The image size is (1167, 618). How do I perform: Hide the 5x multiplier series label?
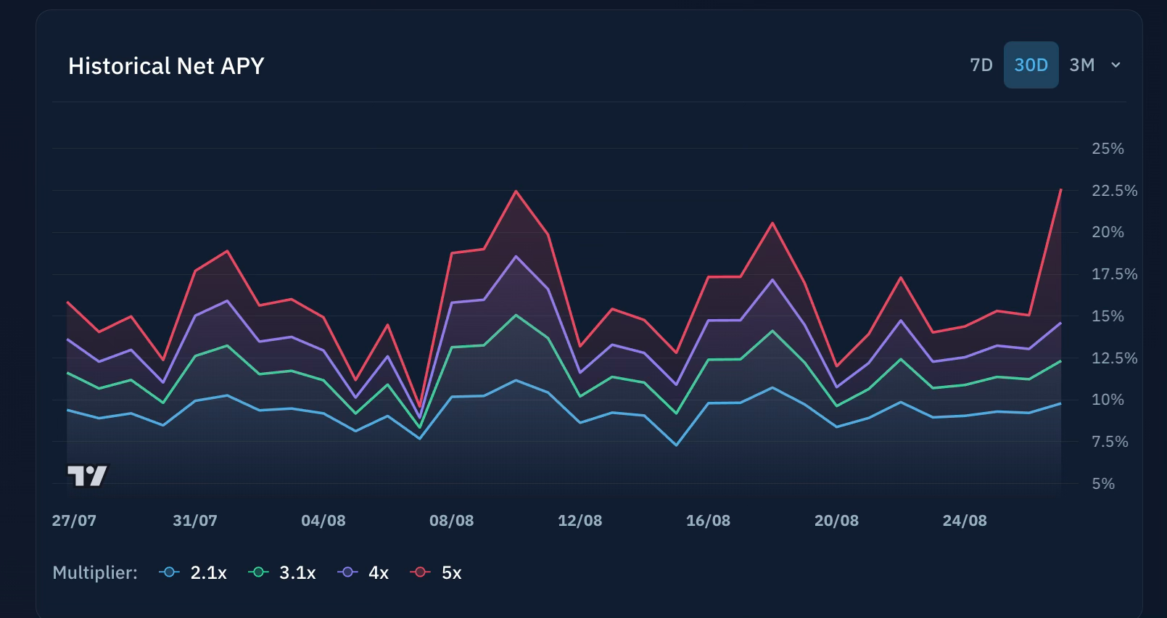(451, 573)
